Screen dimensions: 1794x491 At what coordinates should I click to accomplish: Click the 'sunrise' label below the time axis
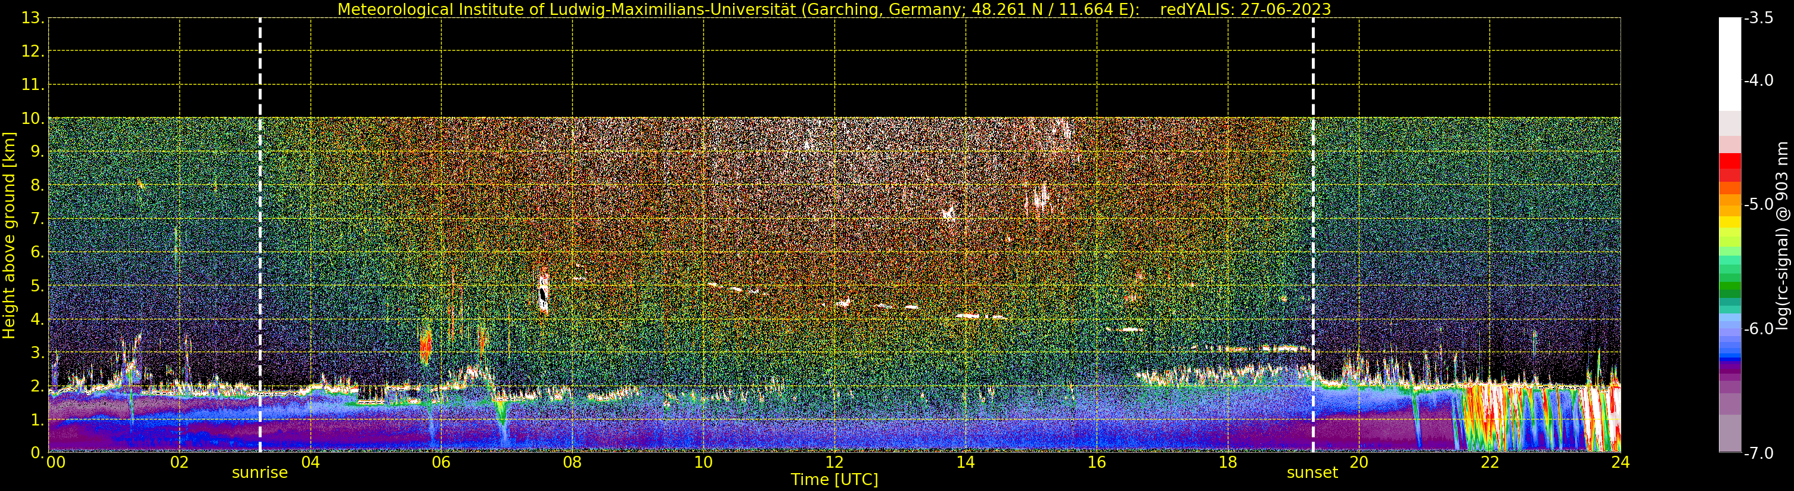pyautogui.click(x=260, y=473)
